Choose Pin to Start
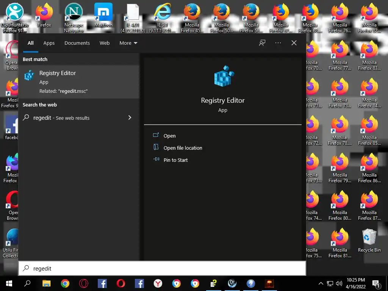Screen dimensions: 388x291 tap(175, 160)
